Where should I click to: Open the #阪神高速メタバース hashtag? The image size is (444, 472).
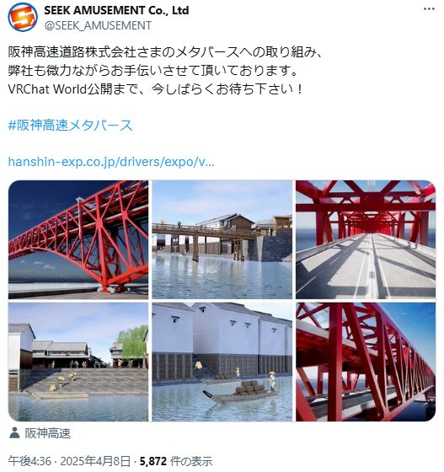(x=71, y=126)
